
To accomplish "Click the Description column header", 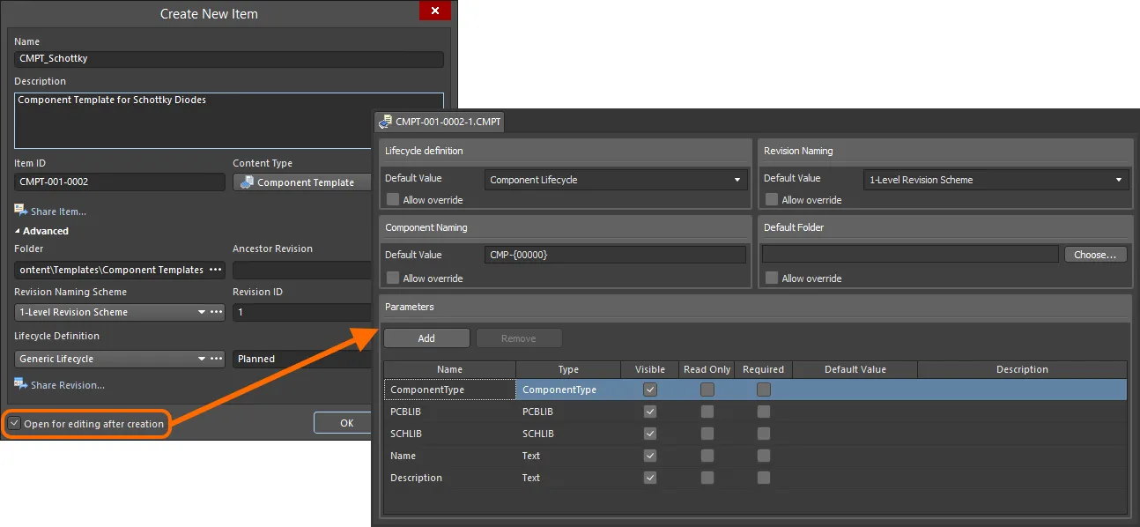I will coord(1022,369).
